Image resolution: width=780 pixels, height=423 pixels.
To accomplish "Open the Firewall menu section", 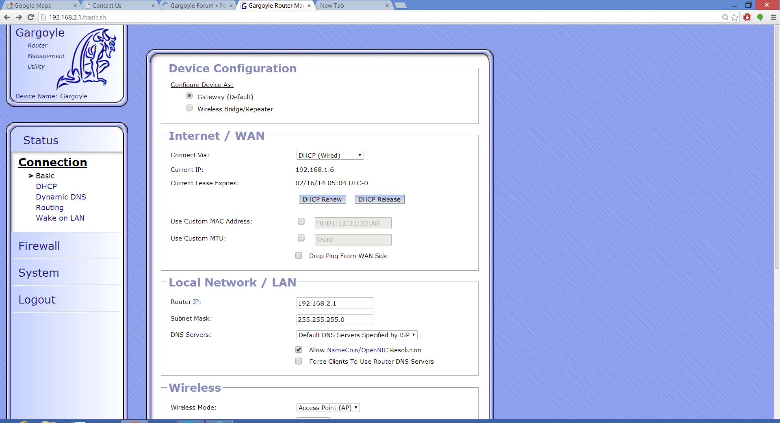I will (39, 246).
